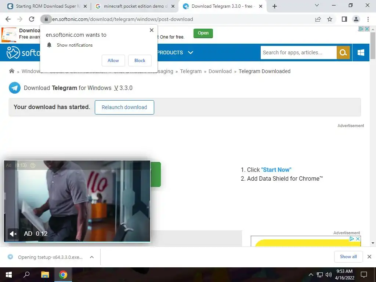376x282 pixels.
Task: Open Chrome three-dot menu
Action: click(368, 19)
